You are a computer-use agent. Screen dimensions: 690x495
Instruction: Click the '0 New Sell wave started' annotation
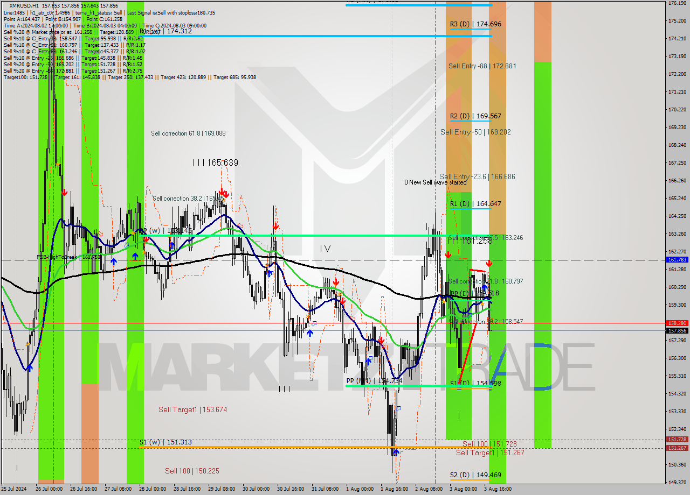(x=436, y=182)
